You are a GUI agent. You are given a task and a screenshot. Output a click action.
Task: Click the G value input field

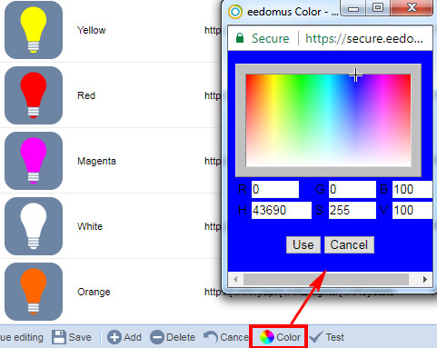[353, 190]
